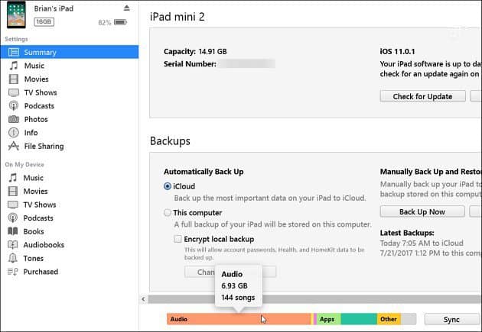This screenshot has height=332, width=482.
Task: Click the iPad device thumbnail icon
Action: tap(16, 15)
